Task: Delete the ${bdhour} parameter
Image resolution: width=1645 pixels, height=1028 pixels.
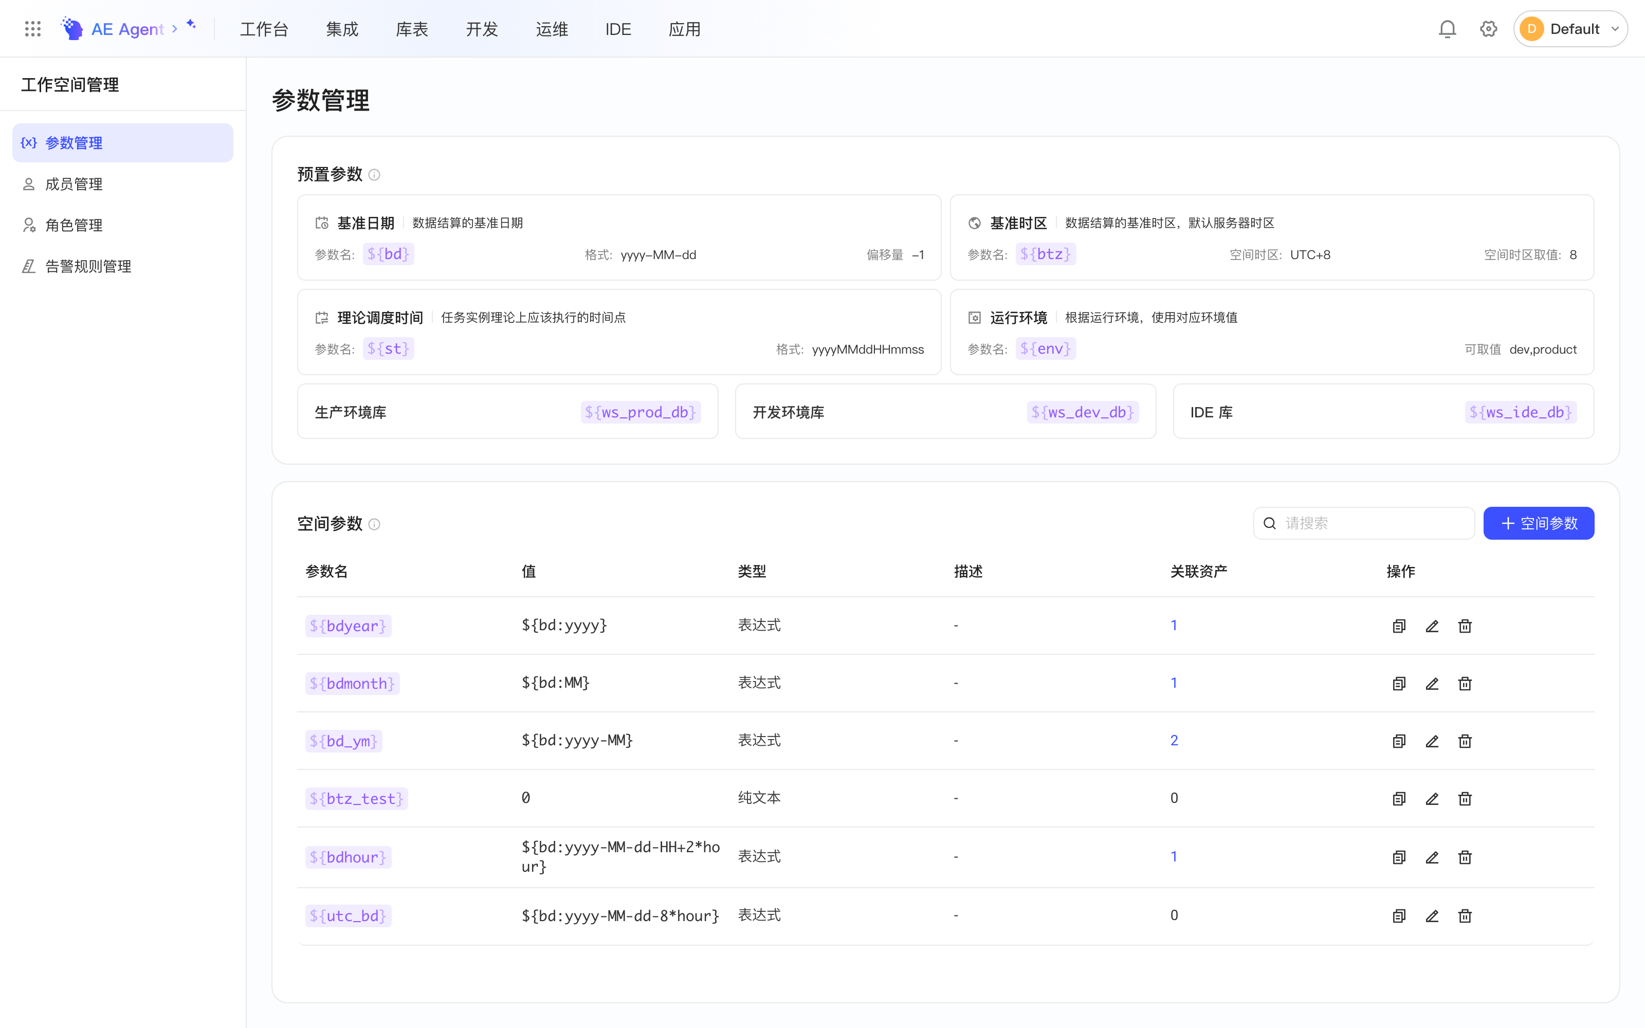Action: pos(1465,857)
